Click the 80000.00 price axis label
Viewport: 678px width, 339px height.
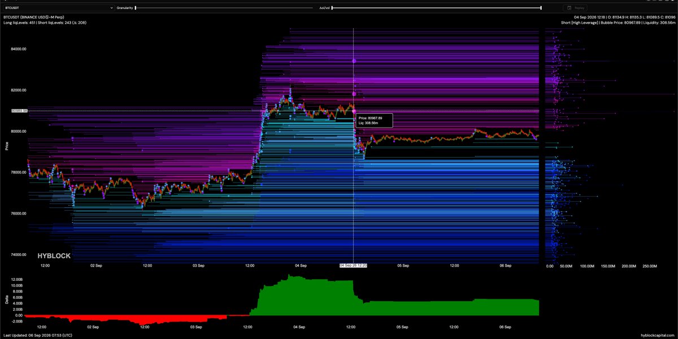tap(19, 131)
